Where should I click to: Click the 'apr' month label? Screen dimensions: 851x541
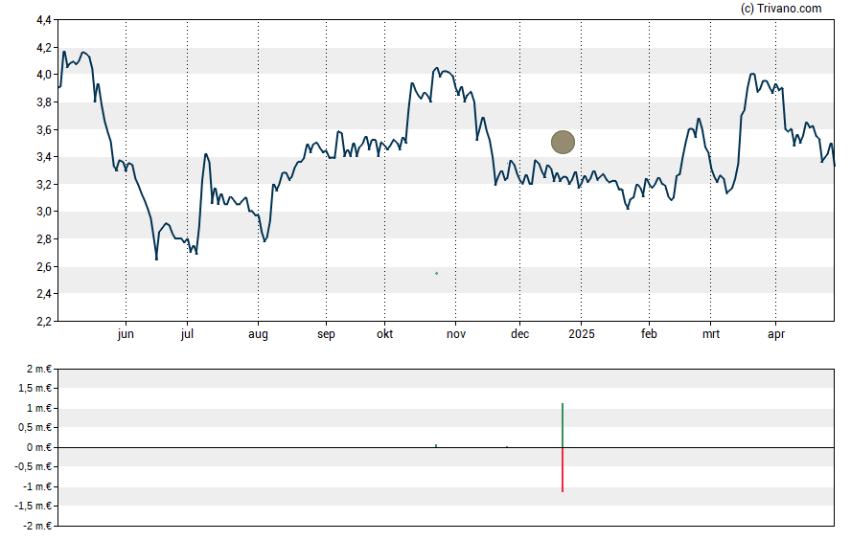pos(776,334)
